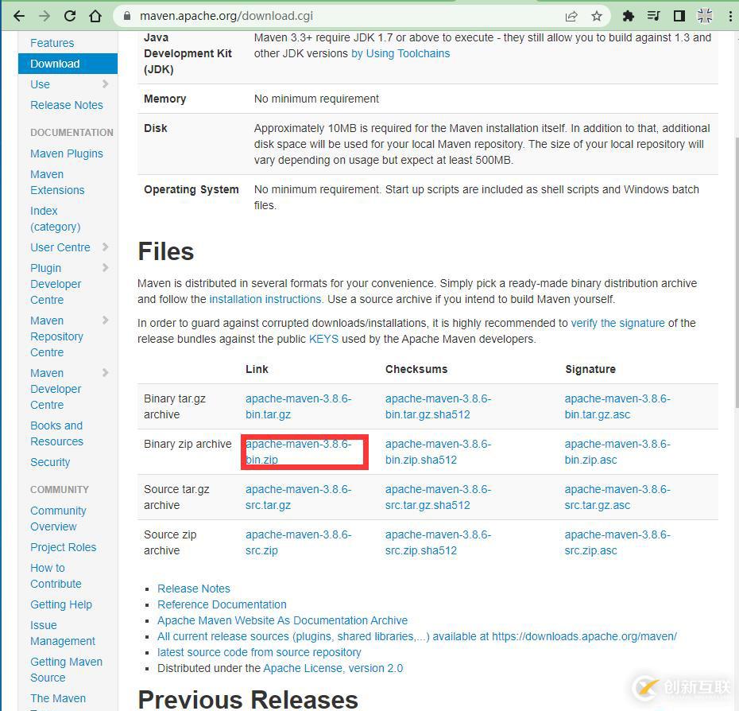Open bin.tar.gz.sha512 checksum
Viewport: 739px width, 711px height.
click(438, 406)
